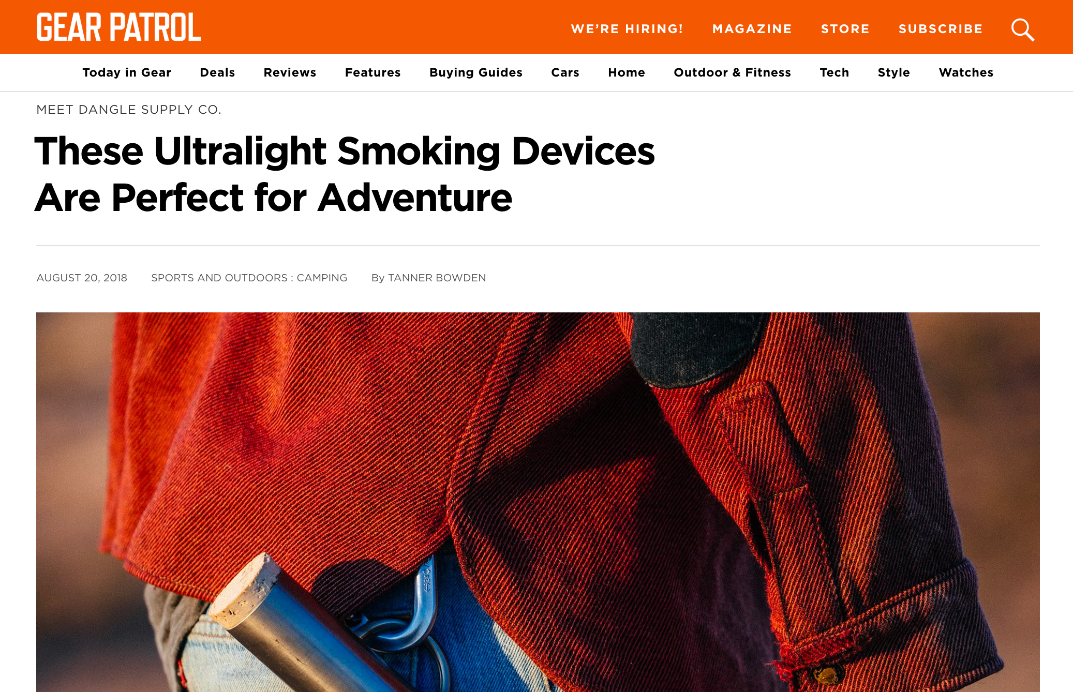1073x692 pixels.
Task: Open the Reviews section
Action: tap(290, 72)
